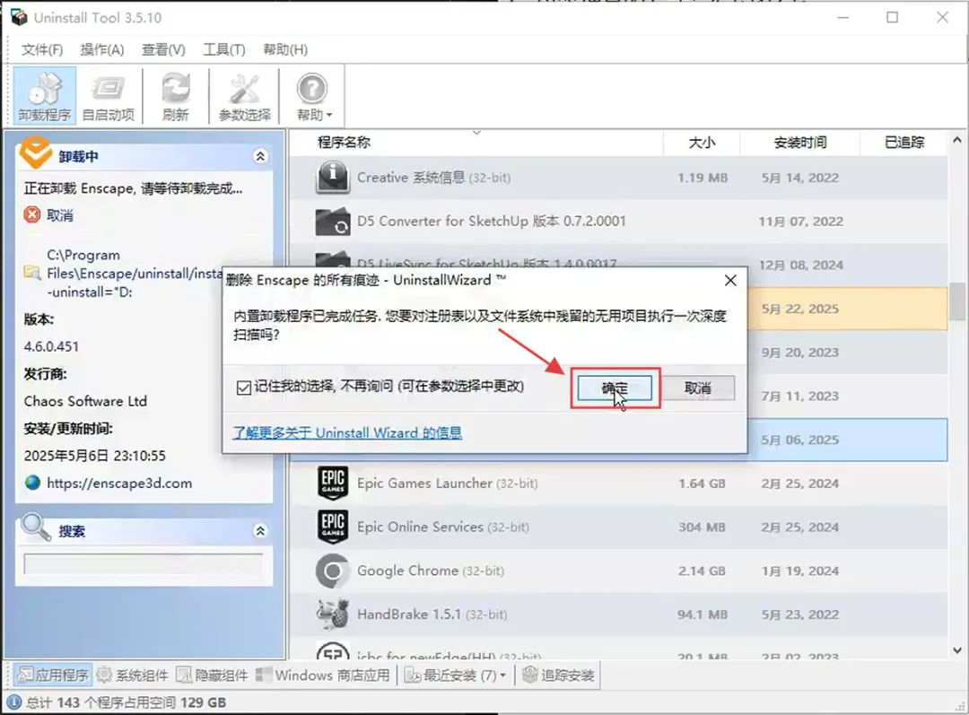Select the D5 Converter for SketchUp icon
The height and width of the screenshot is (715, 969).
[333, 222]
